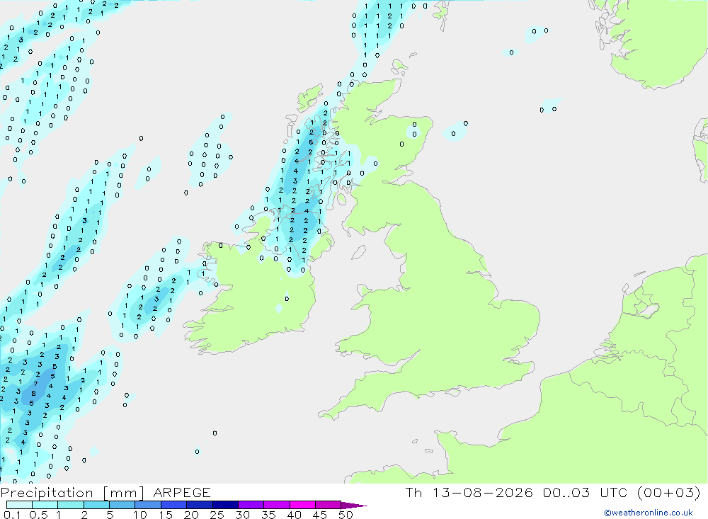Pick the 10–15 mm legend swatch
This screenshot has height=519, width=708.
coord(148,505)
